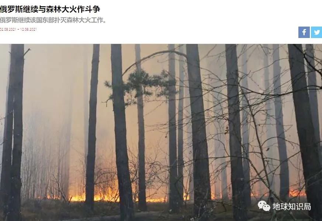Click the start date 02.08.2021

pyautogui.click(x=8, y=30)
